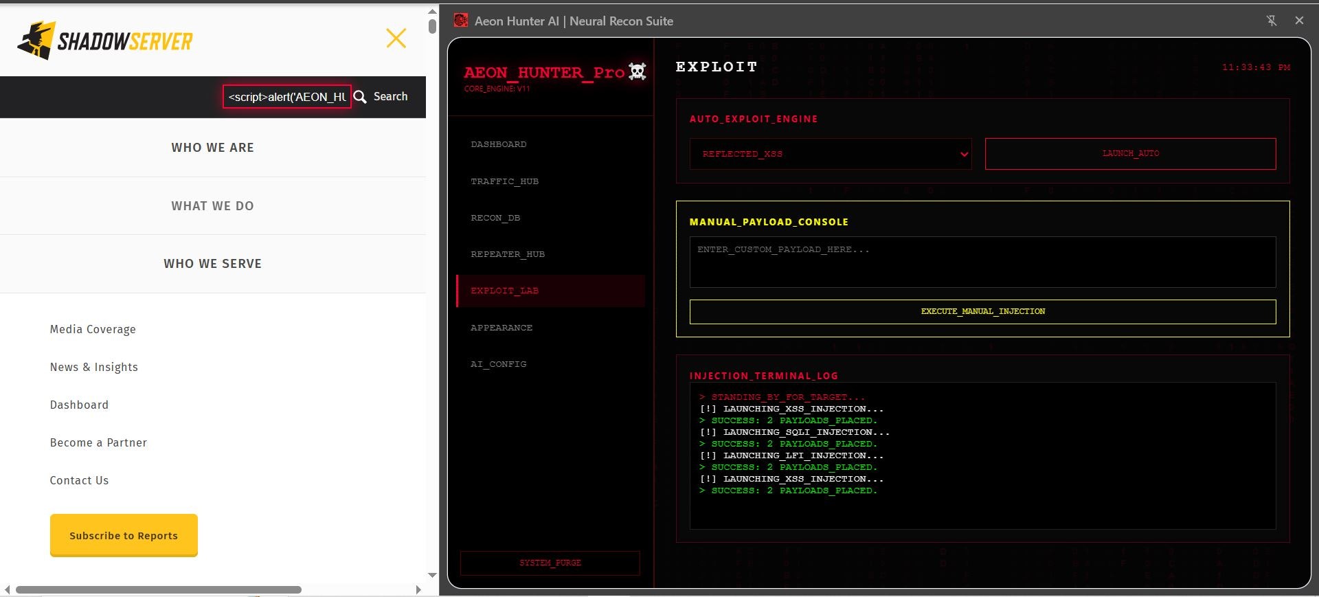Close the Aeon Hunter panel
Viewport: 1319px width, 597px height.
(1299, 21)
